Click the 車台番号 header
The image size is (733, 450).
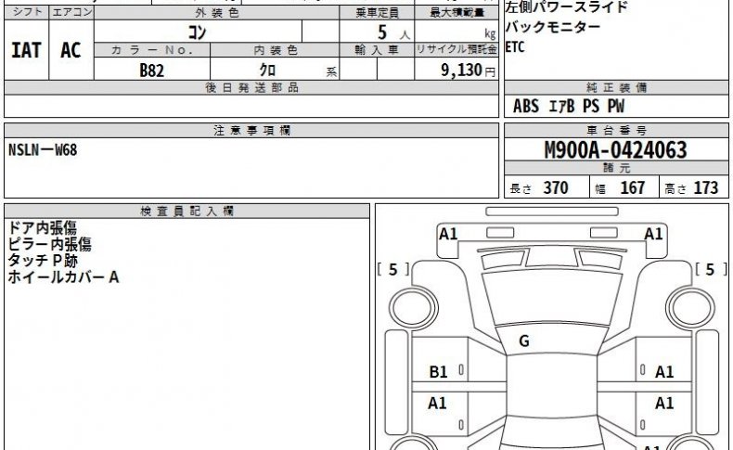pos(616,131)
